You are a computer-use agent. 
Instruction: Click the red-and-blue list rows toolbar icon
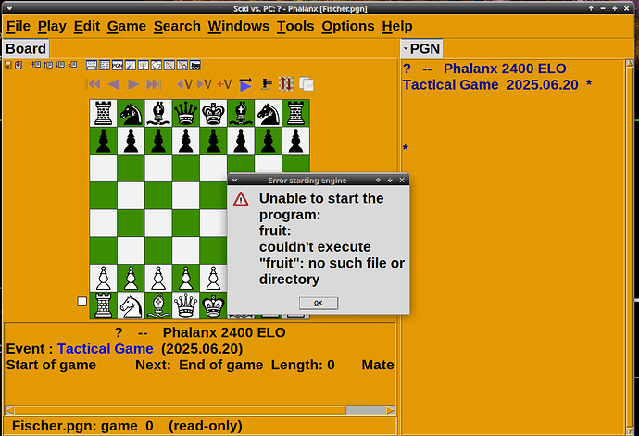coord(105,65)
